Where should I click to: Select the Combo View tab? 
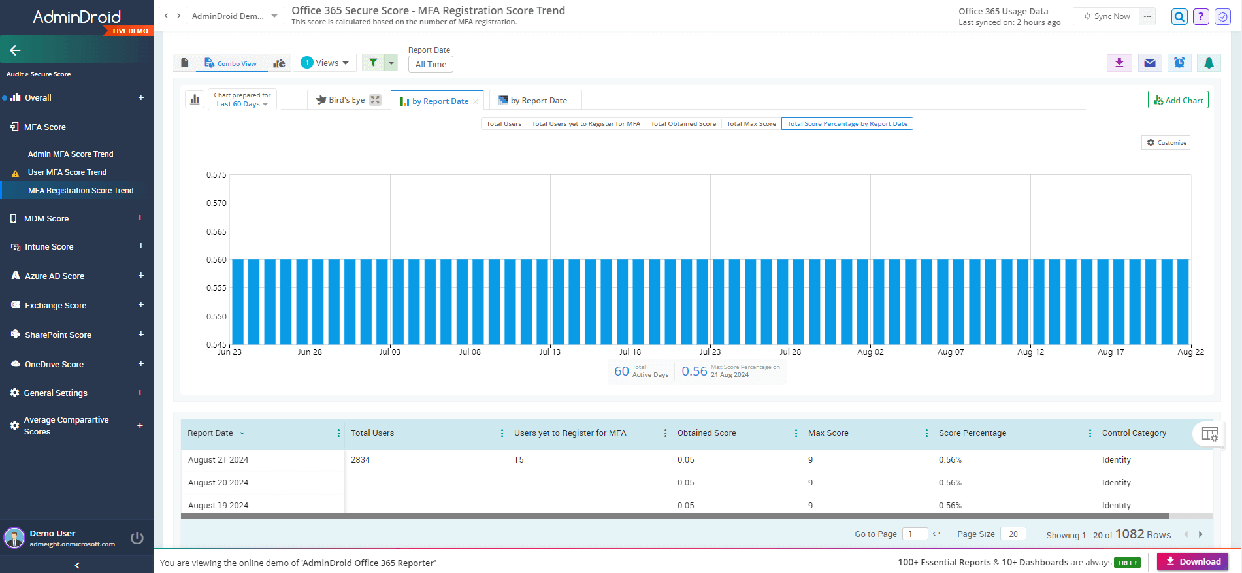231,63
